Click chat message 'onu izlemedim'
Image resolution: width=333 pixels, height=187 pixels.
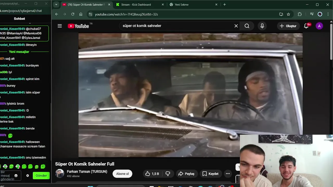pyautogui.click(x=36, y=158)
